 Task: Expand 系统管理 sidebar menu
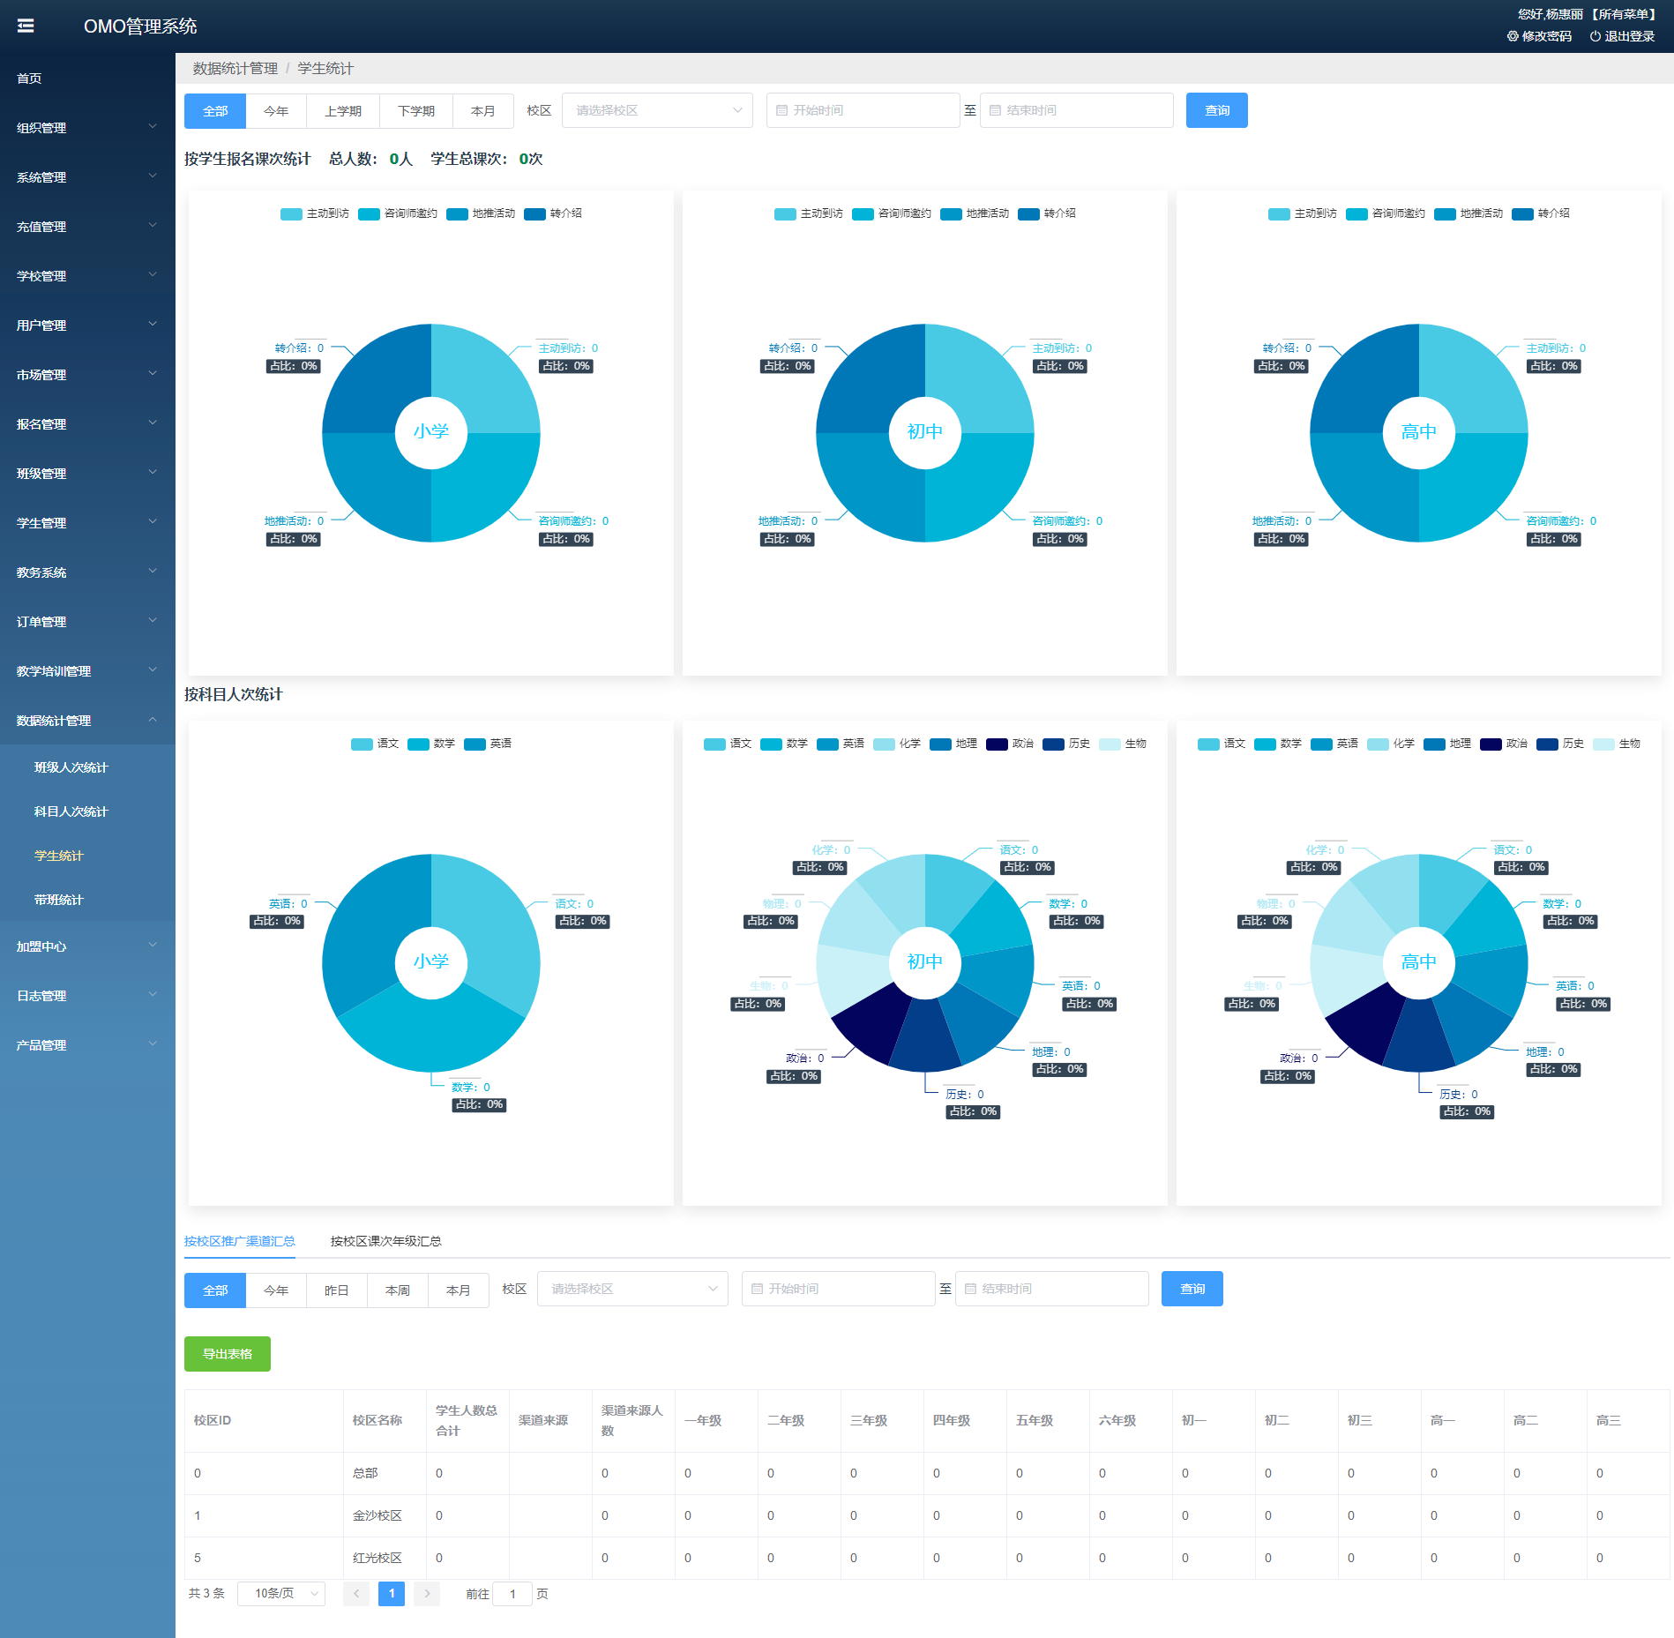coord(87,177)
